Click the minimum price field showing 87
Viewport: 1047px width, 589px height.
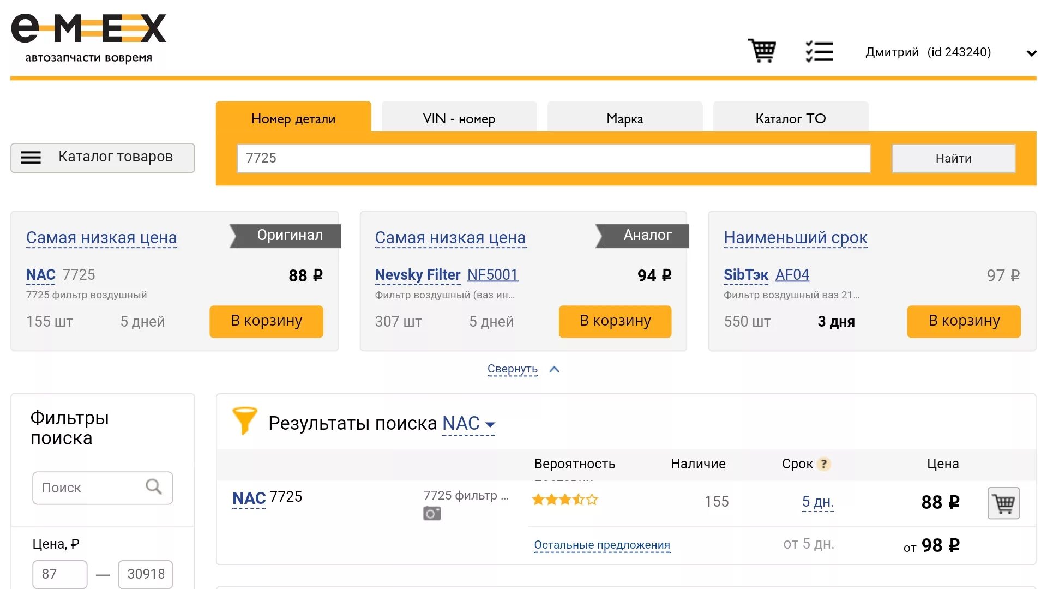coord(59,574)
